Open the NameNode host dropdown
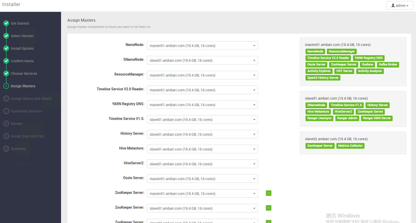The height and width of the screenshot is (223, 416). 202,46
